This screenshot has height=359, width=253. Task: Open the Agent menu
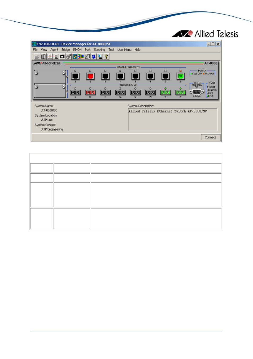click(54, 50)
